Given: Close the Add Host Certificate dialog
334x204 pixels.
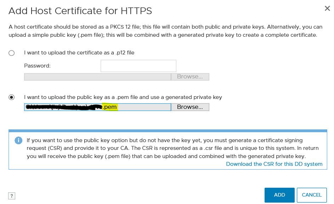Looking at the screenshot, I should click(327, 9).
